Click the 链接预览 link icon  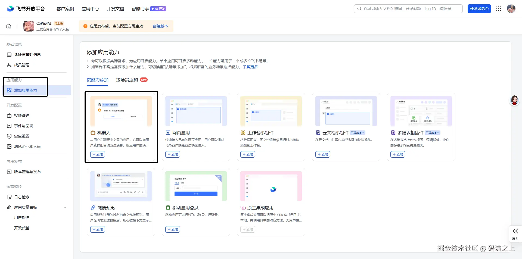coord(93,208)
